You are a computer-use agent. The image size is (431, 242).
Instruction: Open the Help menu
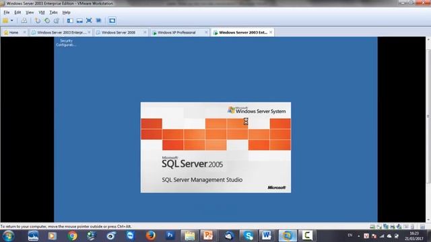click(x=66, y=12)
